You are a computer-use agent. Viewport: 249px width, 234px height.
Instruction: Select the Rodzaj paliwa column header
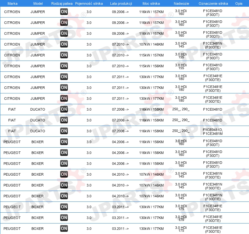click(62, 4)
